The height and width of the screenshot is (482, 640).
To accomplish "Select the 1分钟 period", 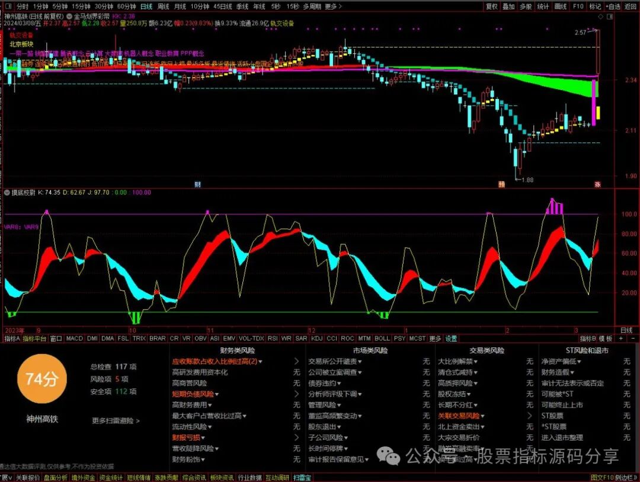I will tap(40, 6).
